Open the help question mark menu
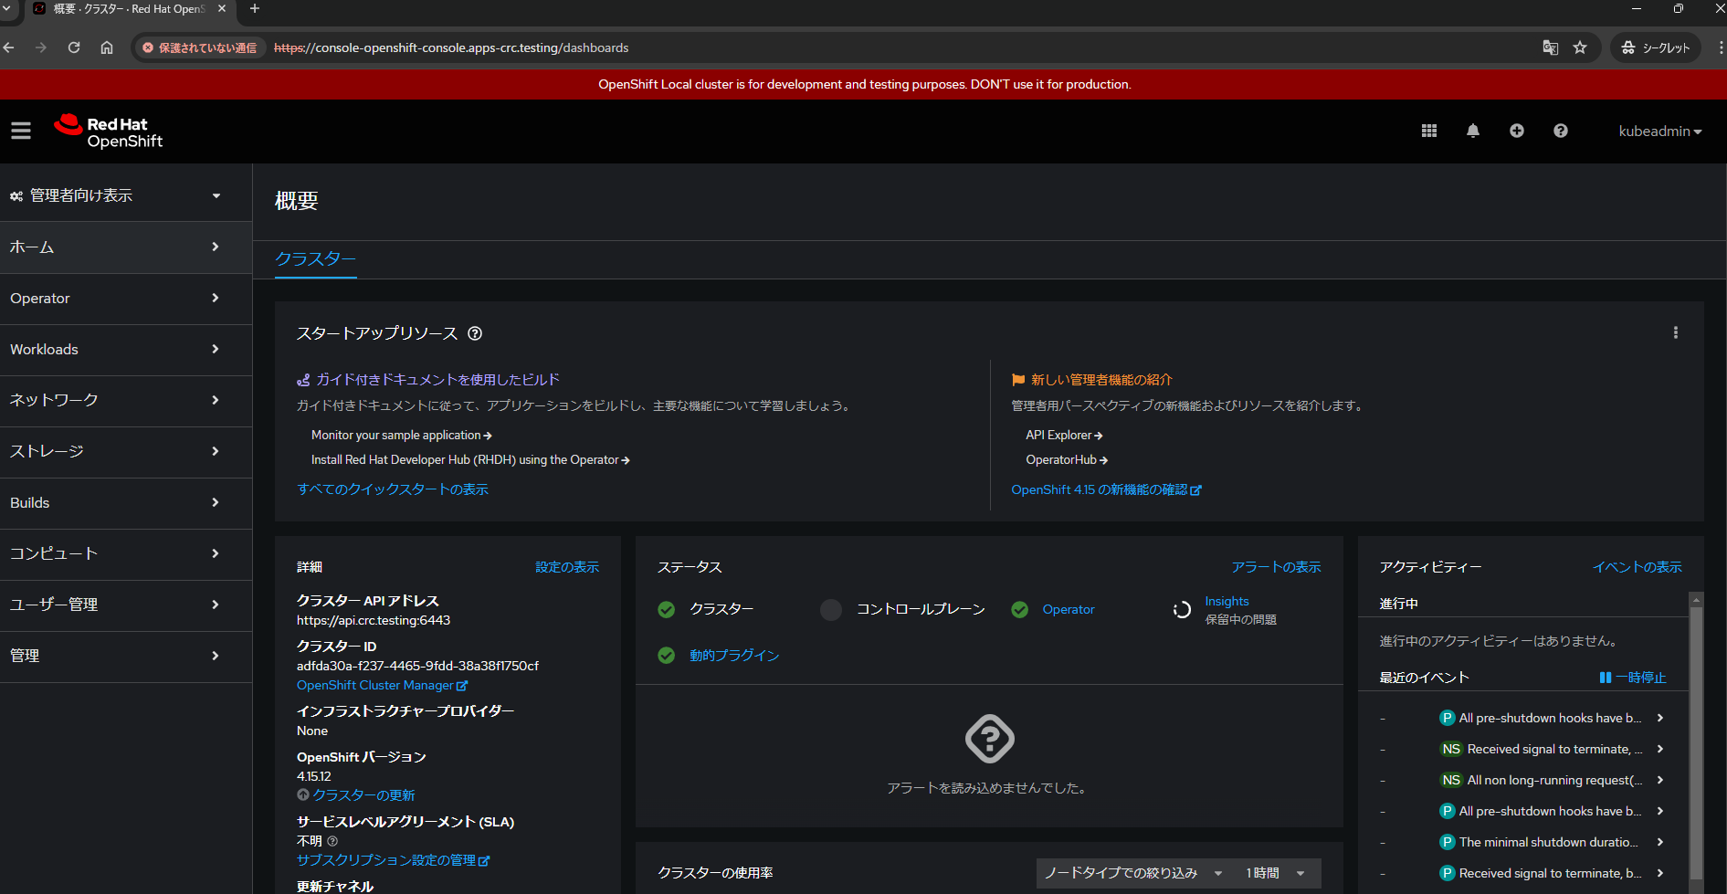Viewport: 1727px width, 894px height. click(x=1561, y=131)
